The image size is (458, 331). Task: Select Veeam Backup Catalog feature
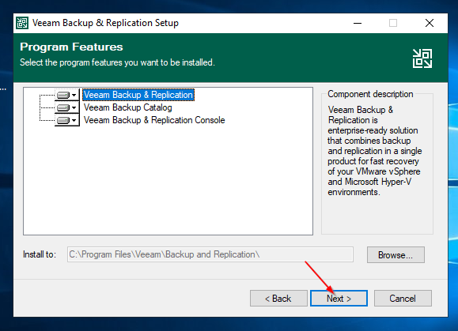coord(128,107)
